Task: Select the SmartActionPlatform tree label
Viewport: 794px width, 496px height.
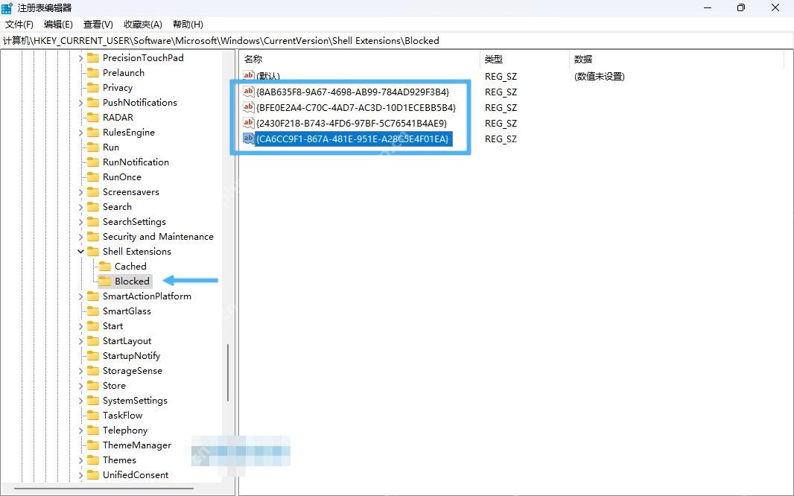Action: [x=147, y=296]
